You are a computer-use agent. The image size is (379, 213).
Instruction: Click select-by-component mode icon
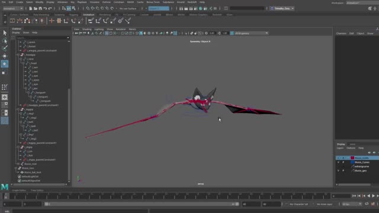coord(73,8)
